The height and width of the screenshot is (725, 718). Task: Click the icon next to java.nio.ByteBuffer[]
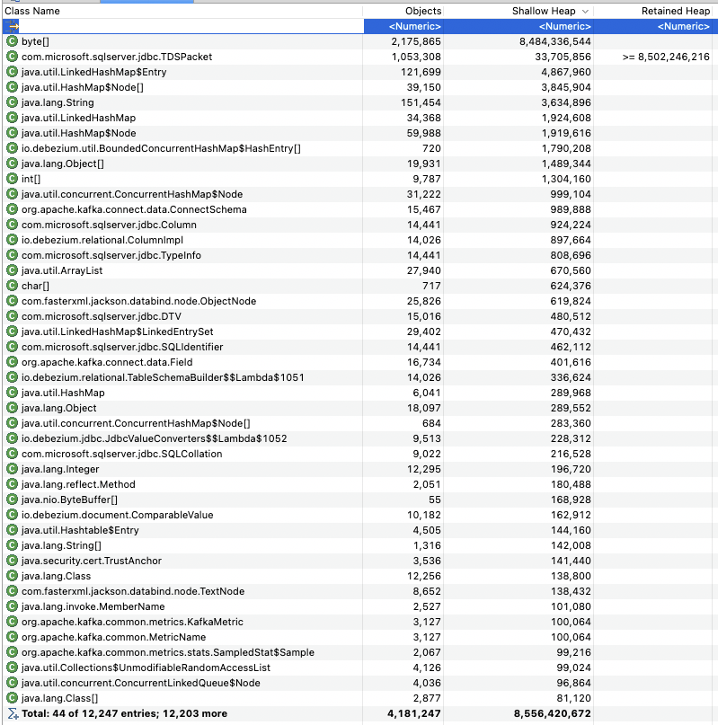(12, 500)
